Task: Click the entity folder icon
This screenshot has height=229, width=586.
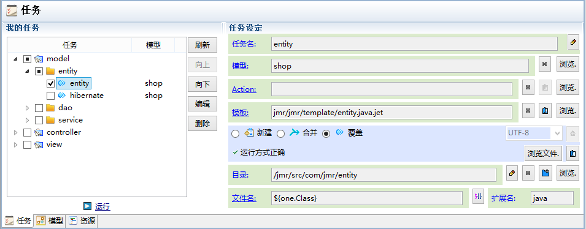Action: [50, 71]
